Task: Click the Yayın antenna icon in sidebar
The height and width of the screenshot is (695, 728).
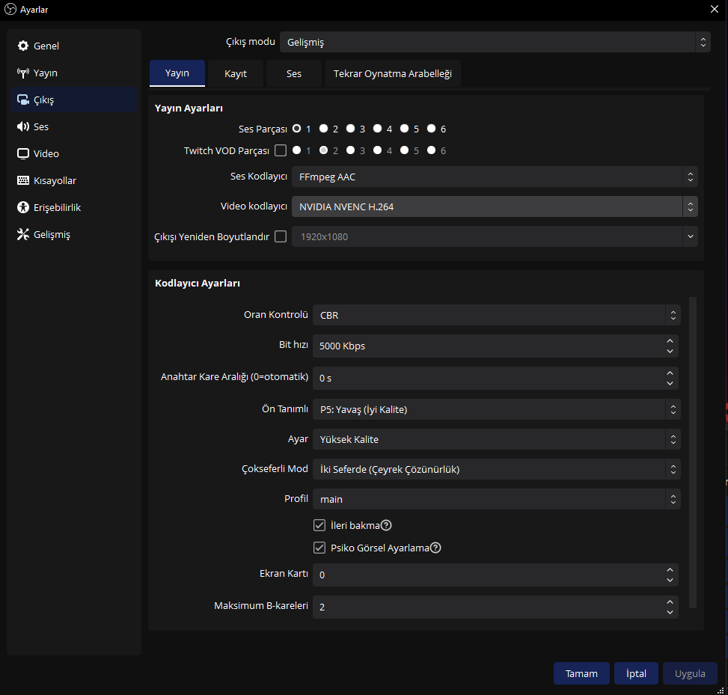Action: coord(22,73)
